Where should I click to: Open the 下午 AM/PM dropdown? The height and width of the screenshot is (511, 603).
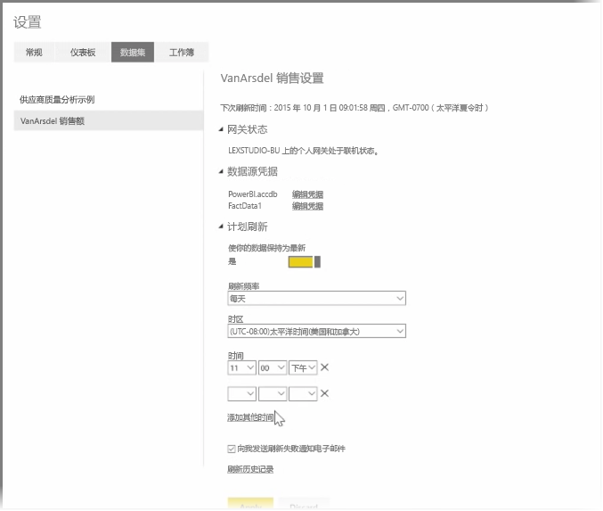pos(303,367)
